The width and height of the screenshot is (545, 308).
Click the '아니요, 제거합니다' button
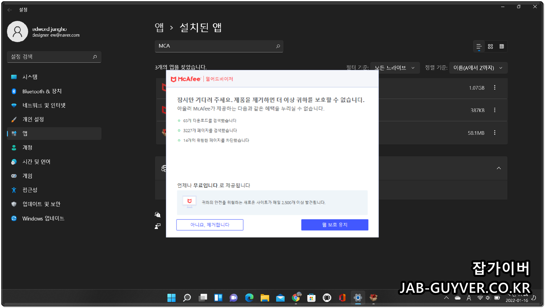tap(210, 225)
